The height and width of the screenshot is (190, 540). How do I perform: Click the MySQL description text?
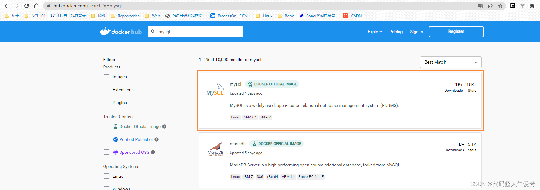314,105
